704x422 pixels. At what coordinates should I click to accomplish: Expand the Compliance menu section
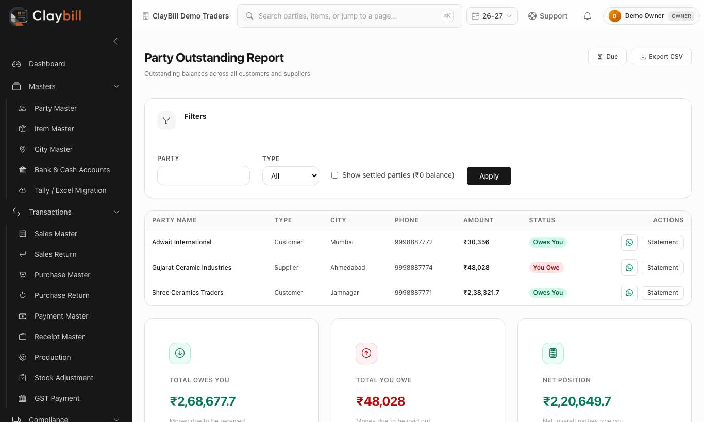pos(66,419)
